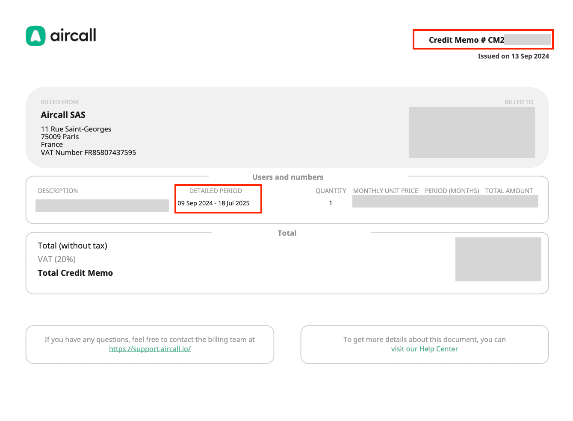Click the TOTAL AMOUNT column header

click(x=509, y=191)
